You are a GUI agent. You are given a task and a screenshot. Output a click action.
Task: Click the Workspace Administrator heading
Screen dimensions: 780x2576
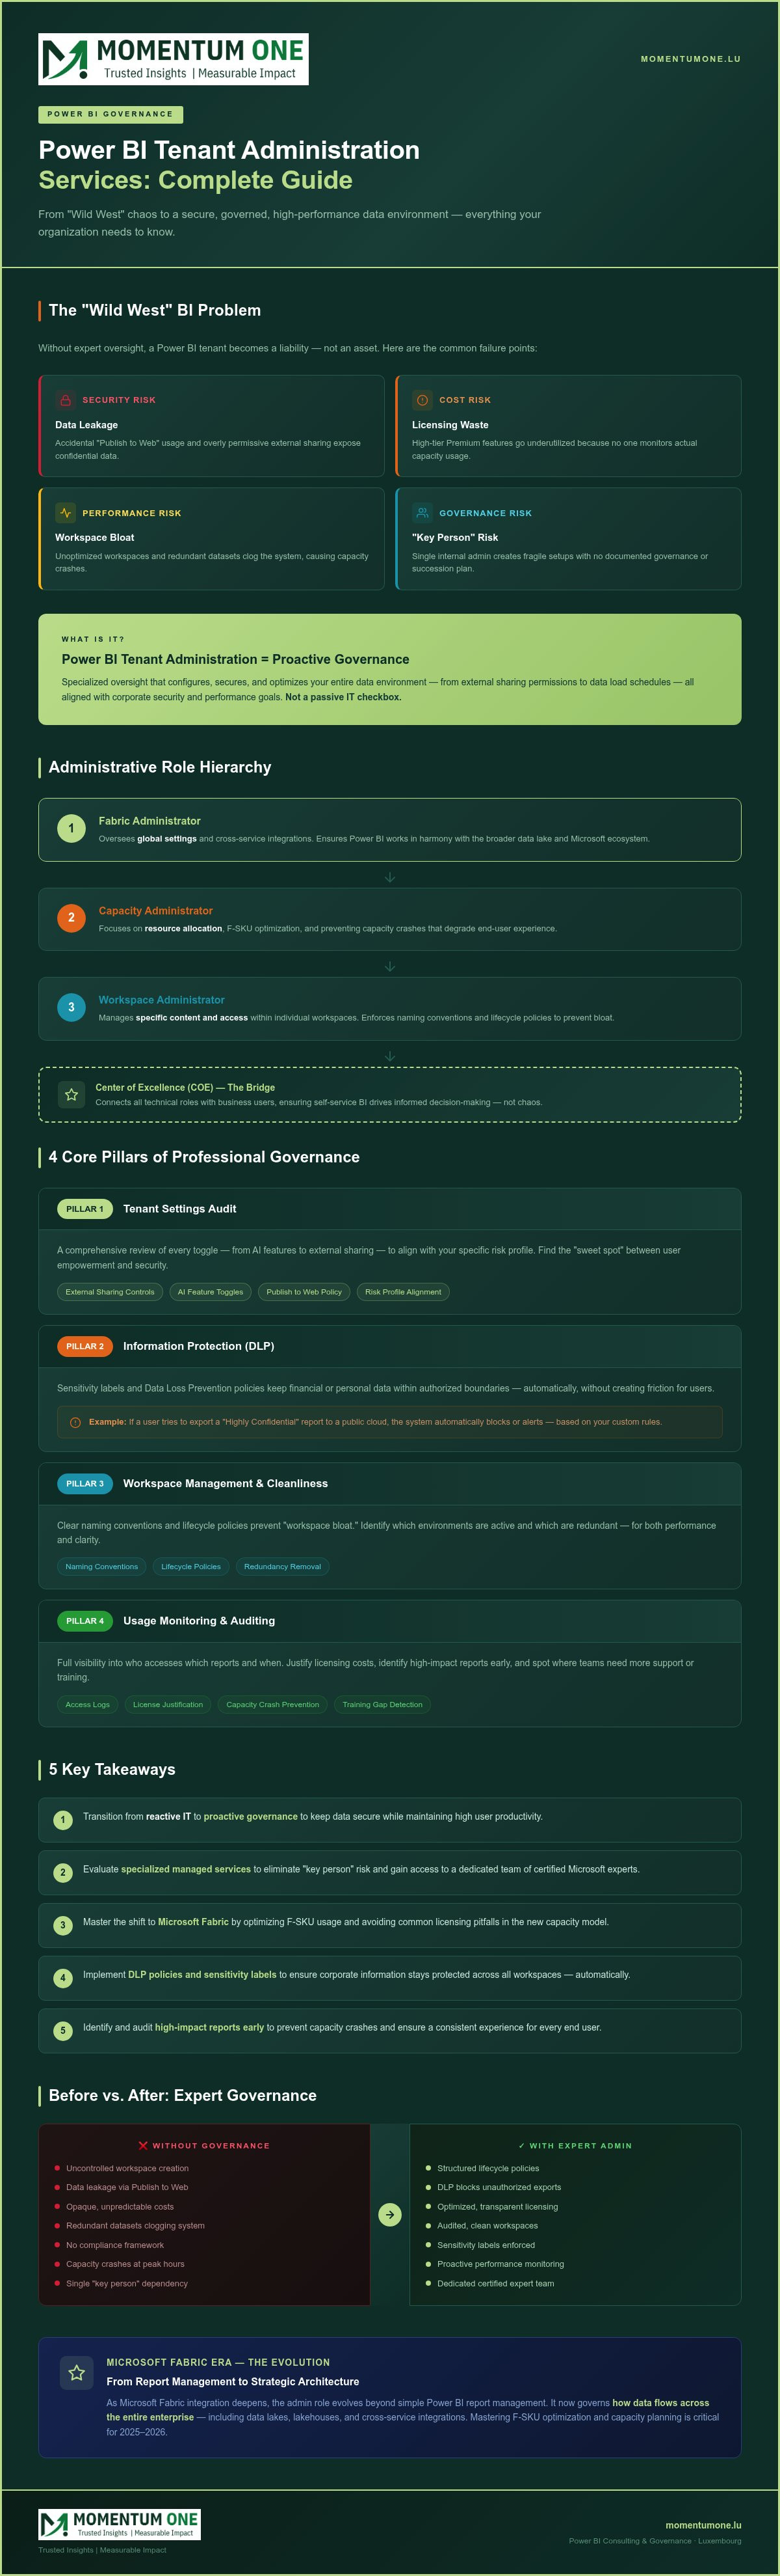162,1000
